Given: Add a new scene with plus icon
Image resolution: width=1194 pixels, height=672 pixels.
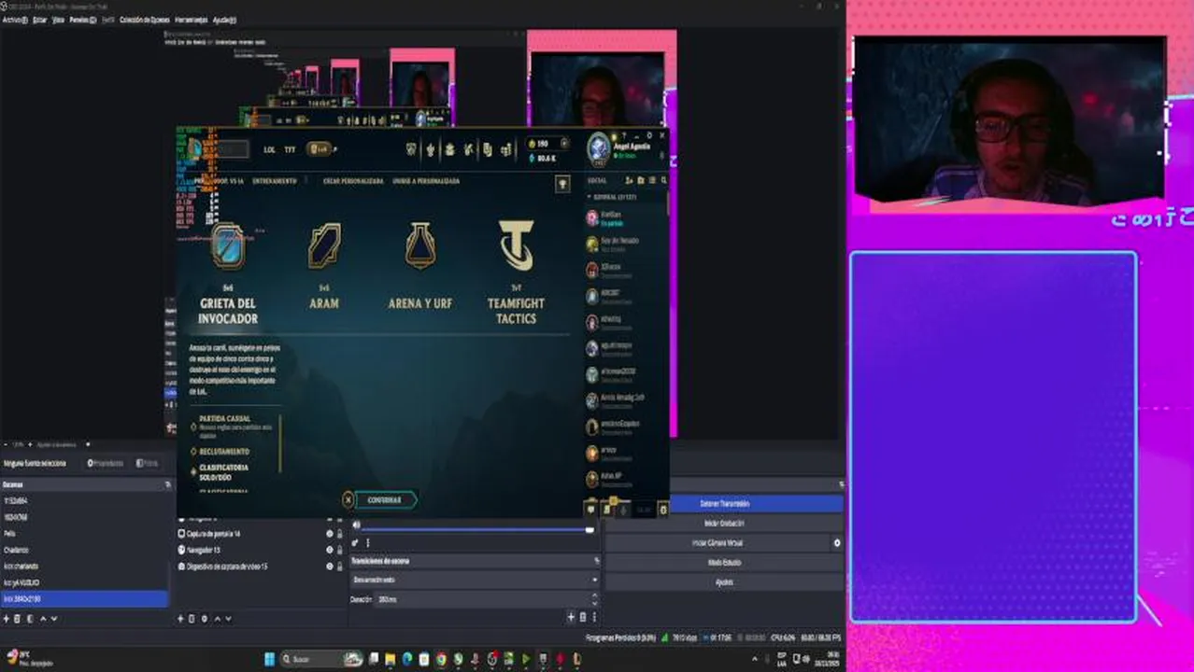Looking at the screenshot, I should tap(6, 619).
